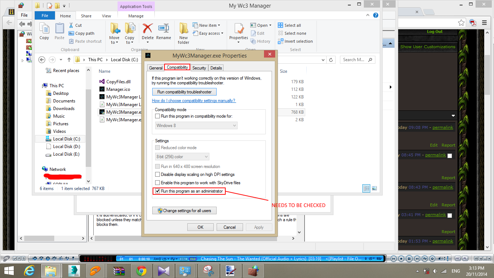Click the Reduced color mode checkbox

(157, 148)
